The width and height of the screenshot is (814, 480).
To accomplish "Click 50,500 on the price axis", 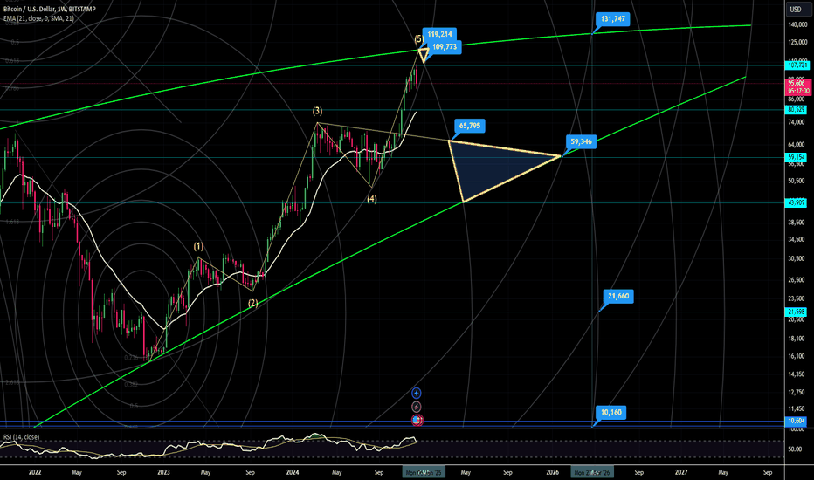I will click(x=796, y=182).
